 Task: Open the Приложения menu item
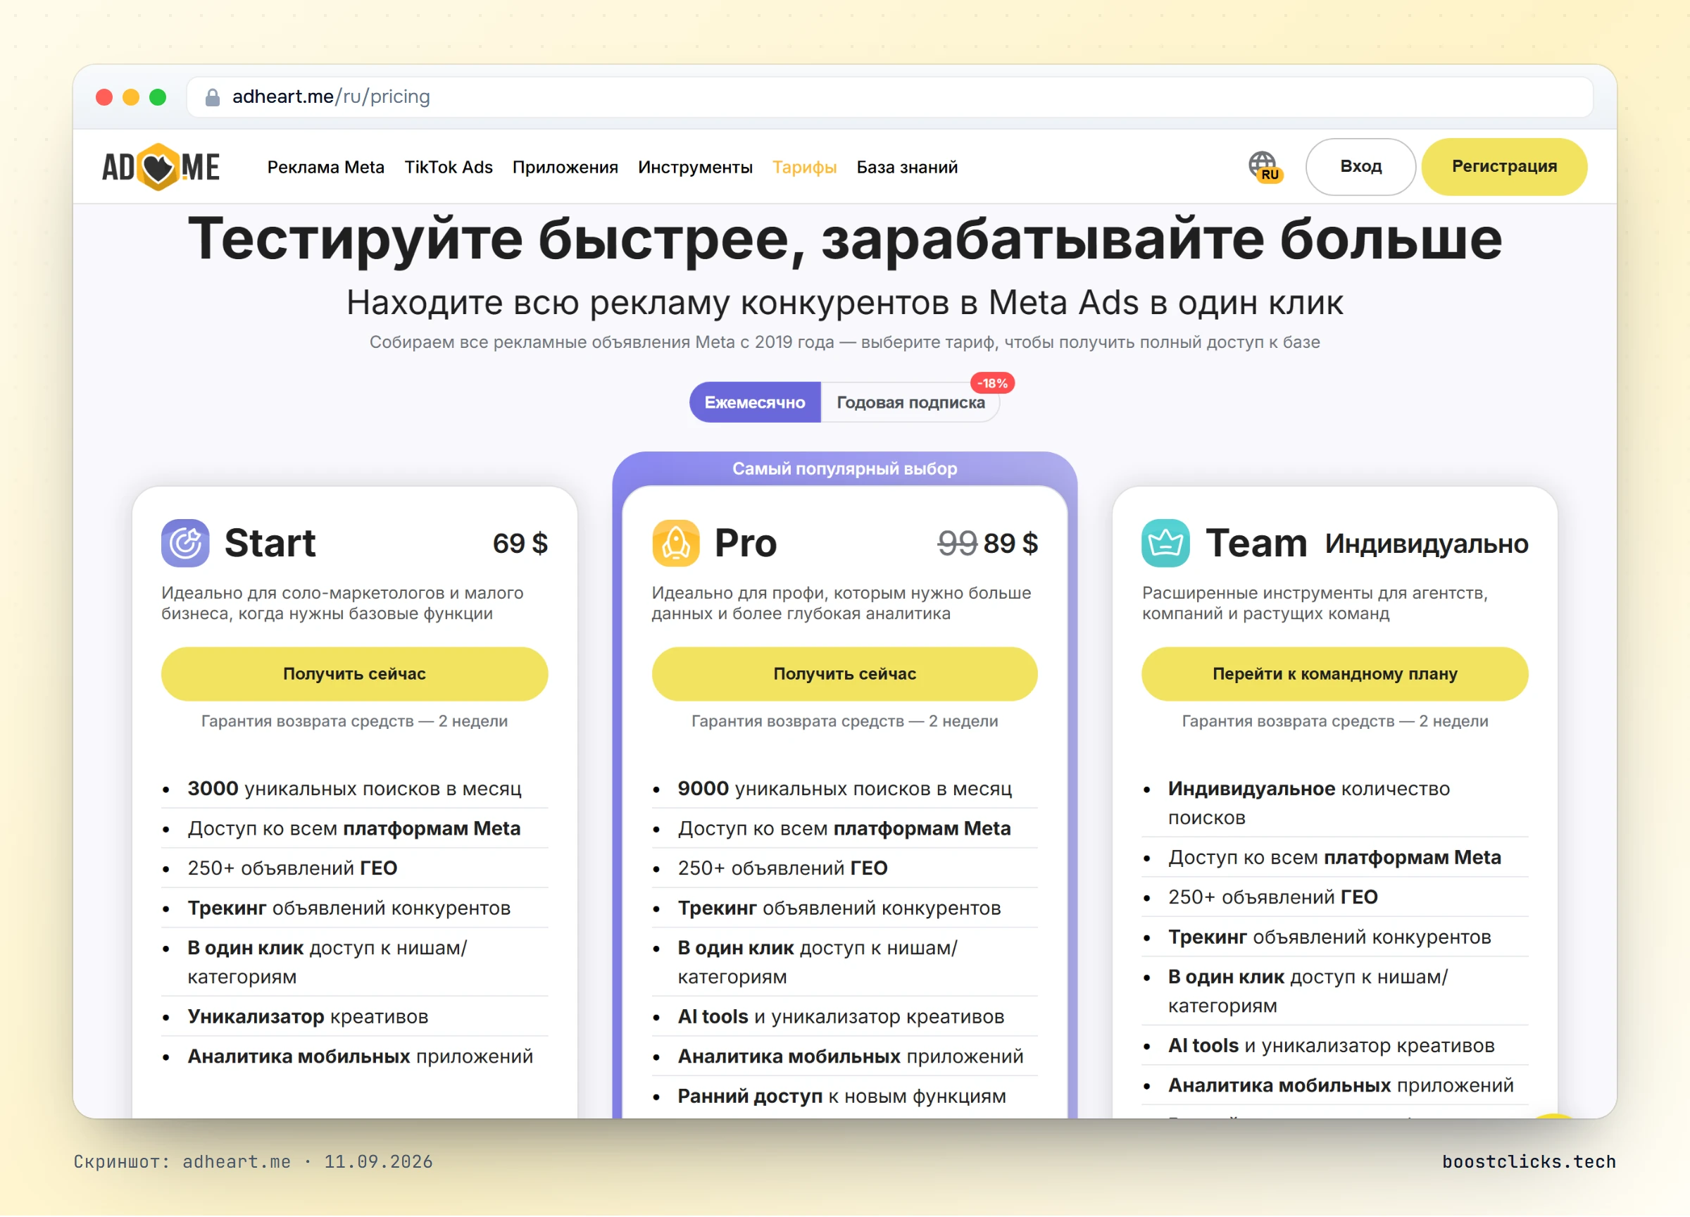565,167
